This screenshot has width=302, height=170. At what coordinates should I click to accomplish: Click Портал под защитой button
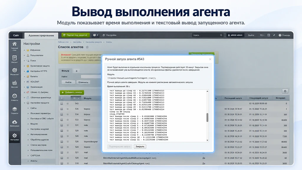tap(75, 35)
